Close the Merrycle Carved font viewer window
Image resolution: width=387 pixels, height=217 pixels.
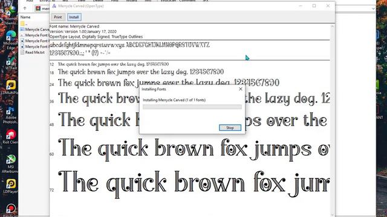coord(328,6)
